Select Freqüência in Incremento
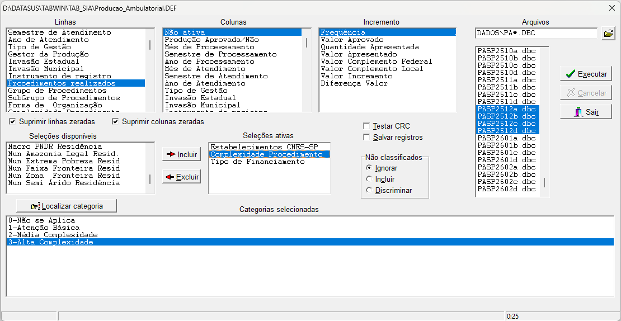 coord(388,32)
